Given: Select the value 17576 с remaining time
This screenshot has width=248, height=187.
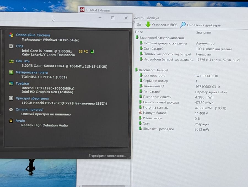Looking at the screenshot, I should point(218,60).
